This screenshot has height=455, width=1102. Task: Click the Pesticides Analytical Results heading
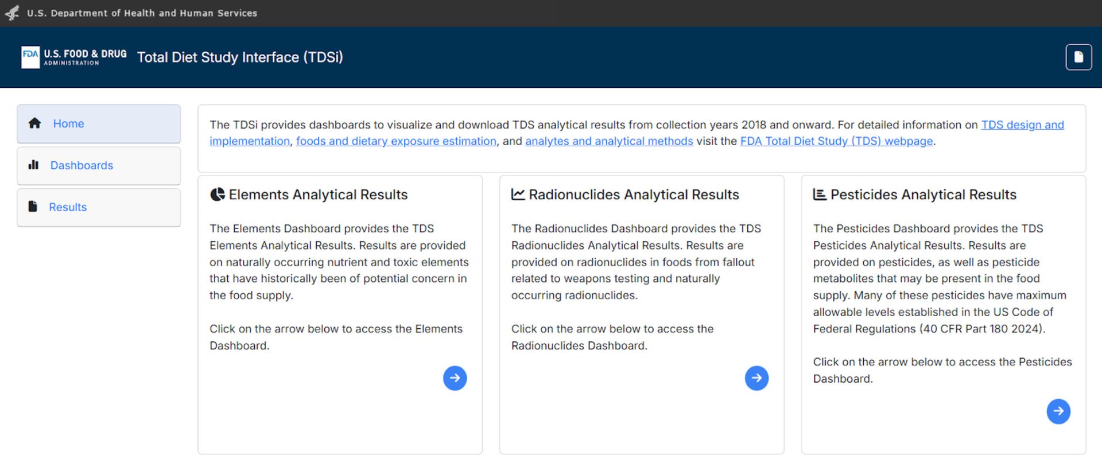[923, 195]
